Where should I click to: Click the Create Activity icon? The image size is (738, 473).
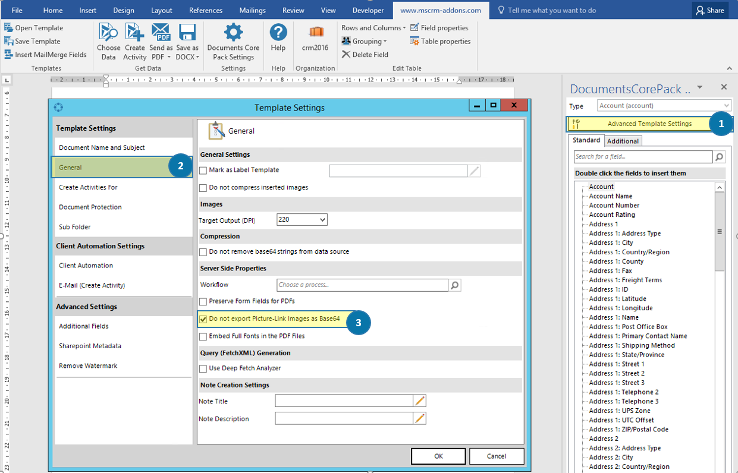click(135, 33)
